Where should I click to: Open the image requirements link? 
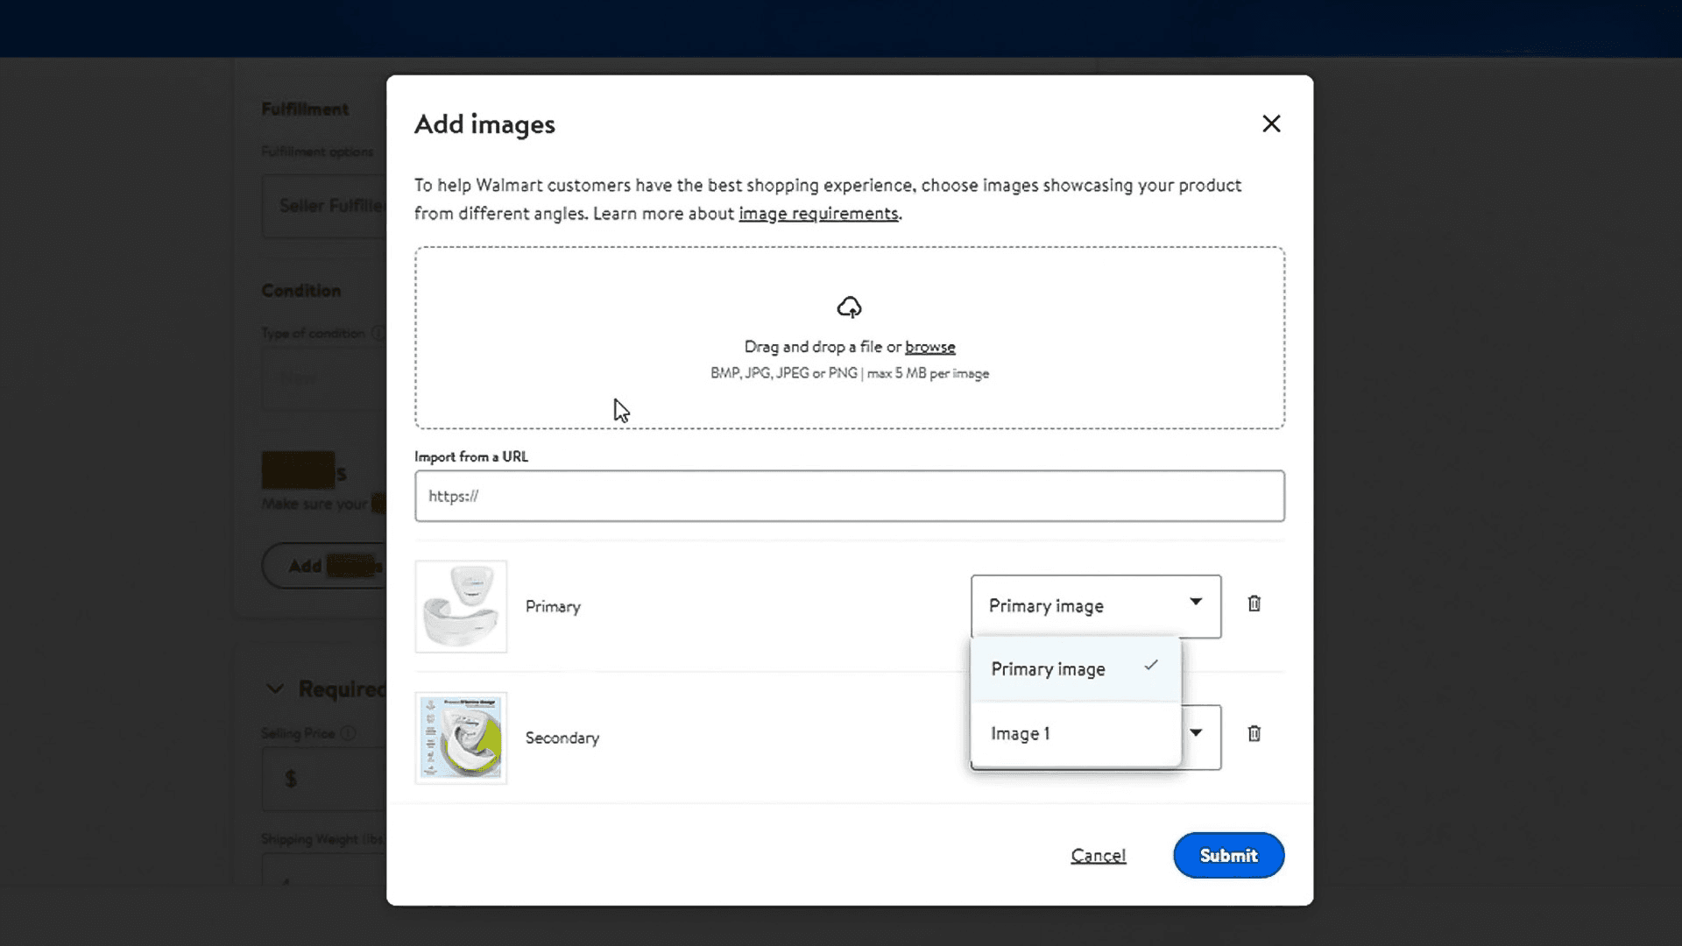click(x=818, y=214)
